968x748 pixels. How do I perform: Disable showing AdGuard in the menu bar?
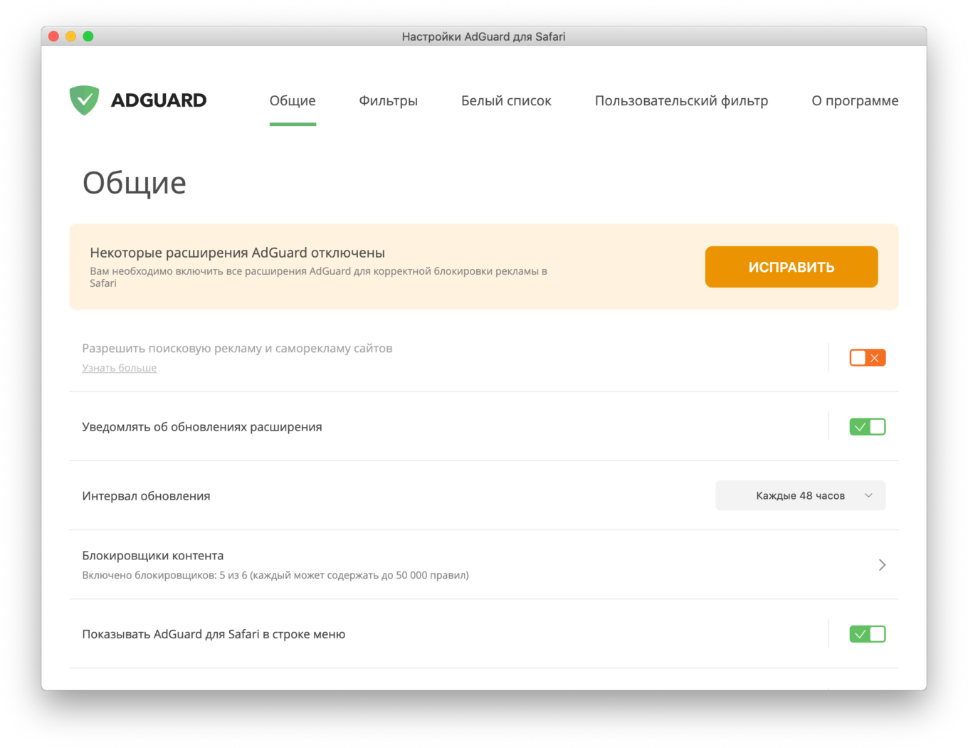(867, 633)
